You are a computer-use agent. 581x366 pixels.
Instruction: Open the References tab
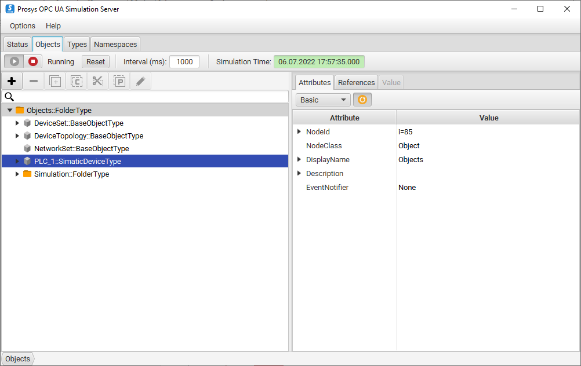[356, 83]
